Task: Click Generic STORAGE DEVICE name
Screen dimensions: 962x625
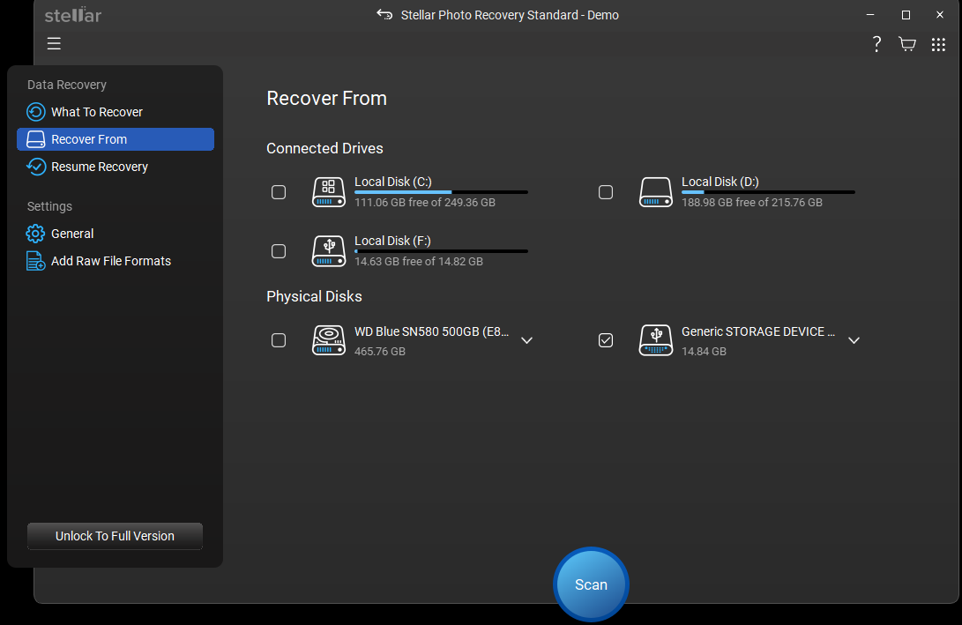Action: [x=758, y=331]
